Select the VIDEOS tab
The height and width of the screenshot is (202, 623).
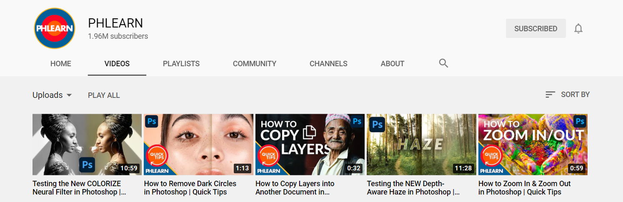click(x=117, y=64)
